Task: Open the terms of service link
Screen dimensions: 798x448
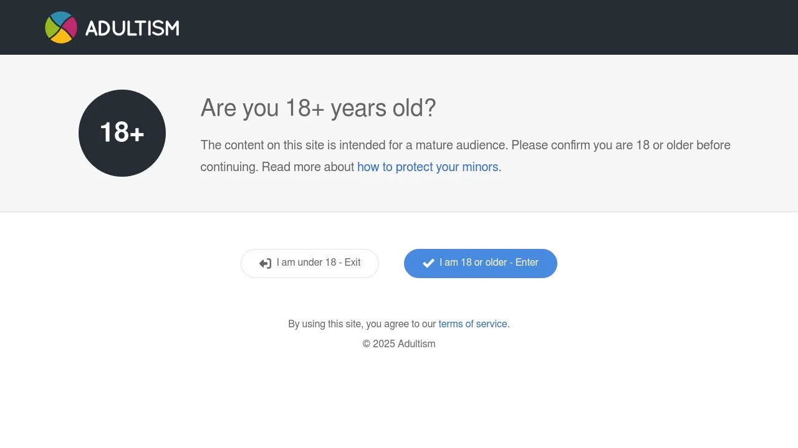Action: pos(473,324)
